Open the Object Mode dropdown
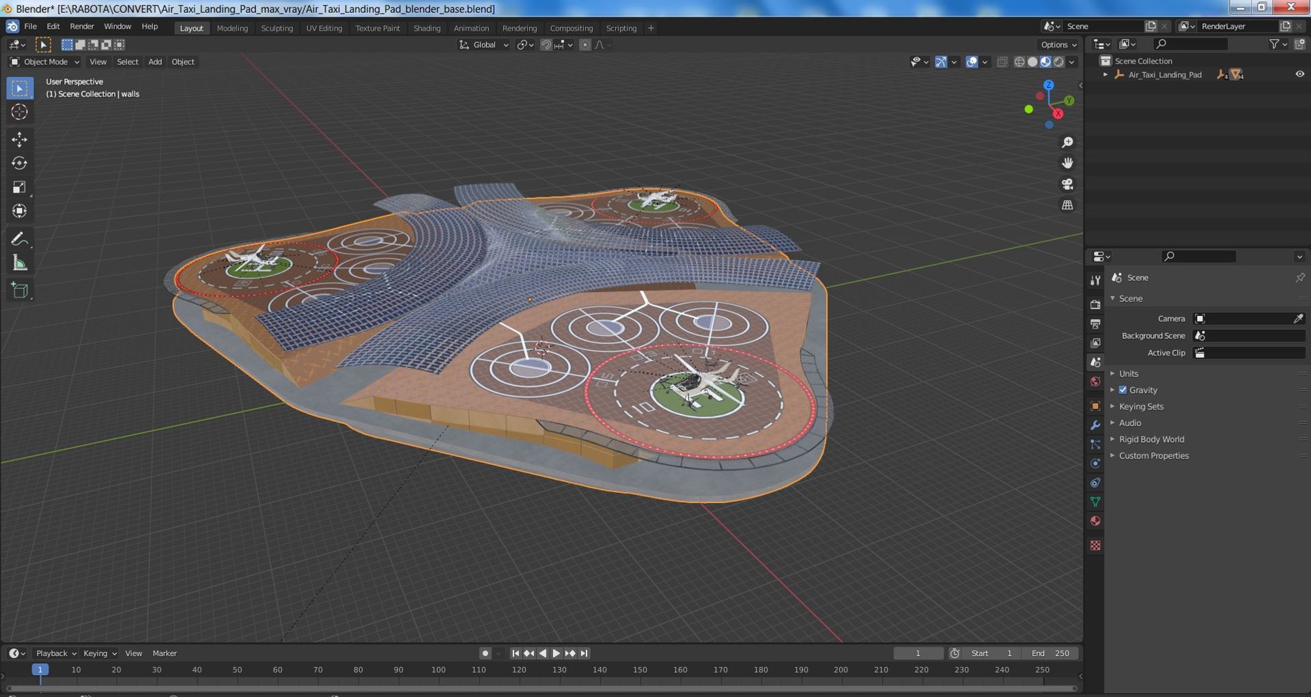1311x697 pixels. click(x=45, y=62)
